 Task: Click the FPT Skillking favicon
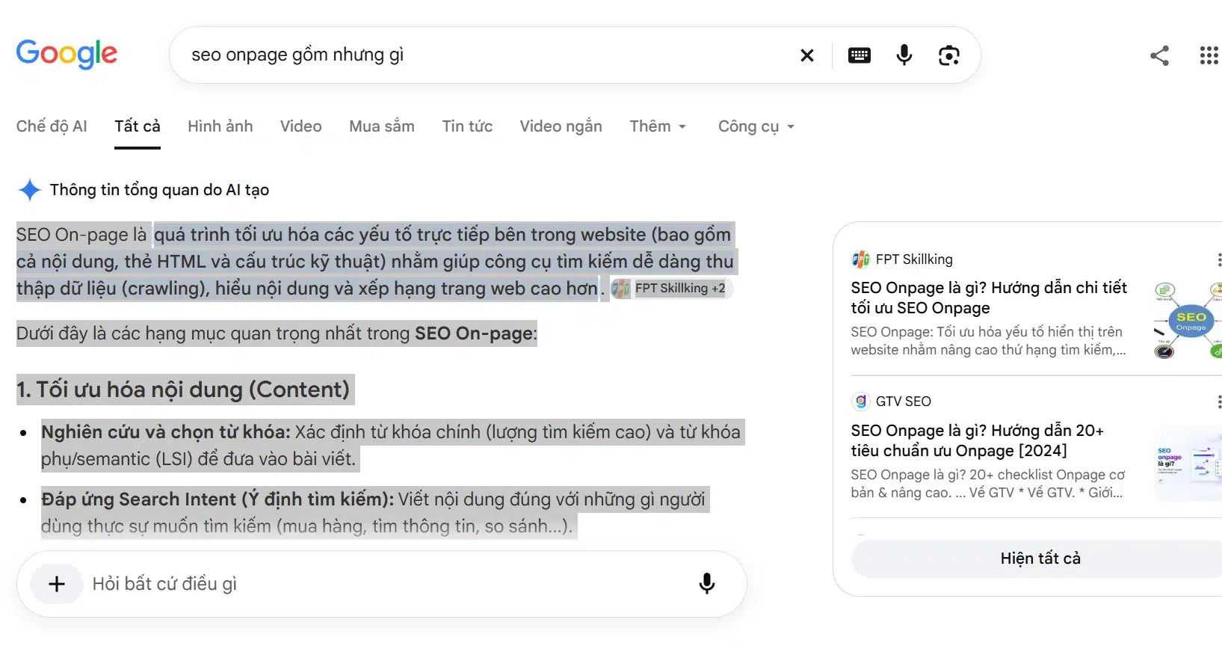[860, 259]
